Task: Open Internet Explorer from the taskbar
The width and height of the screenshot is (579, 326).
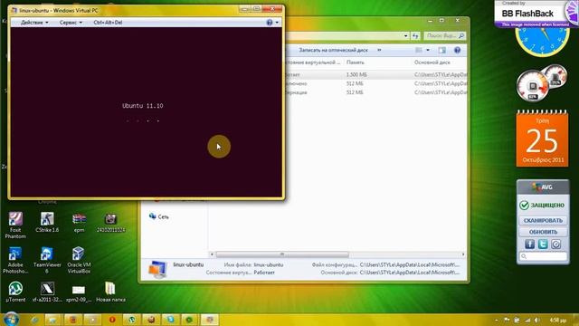Action: pos(34,320)
